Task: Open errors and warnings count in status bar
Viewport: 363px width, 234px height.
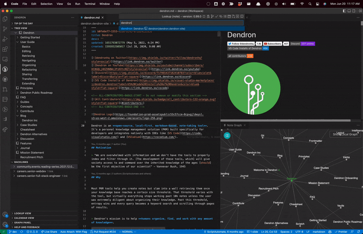Action: [x=32, y=232]
